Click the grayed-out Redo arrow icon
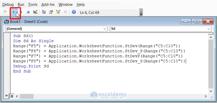The height and width of the screenshot is (103, 217). (5, 12)
